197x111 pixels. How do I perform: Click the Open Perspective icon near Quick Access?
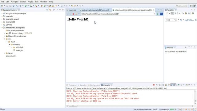pos(191,6)
